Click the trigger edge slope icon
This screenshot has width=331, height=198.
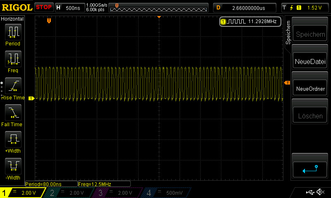[292, 8]
